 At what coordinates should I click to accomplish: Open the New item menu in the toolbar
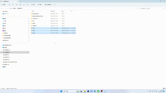4,5
